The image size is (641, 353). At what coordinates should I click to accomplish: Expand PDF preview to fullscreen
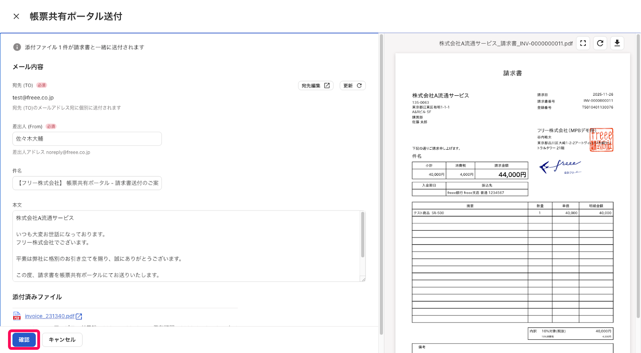click(x=583, y=43)
